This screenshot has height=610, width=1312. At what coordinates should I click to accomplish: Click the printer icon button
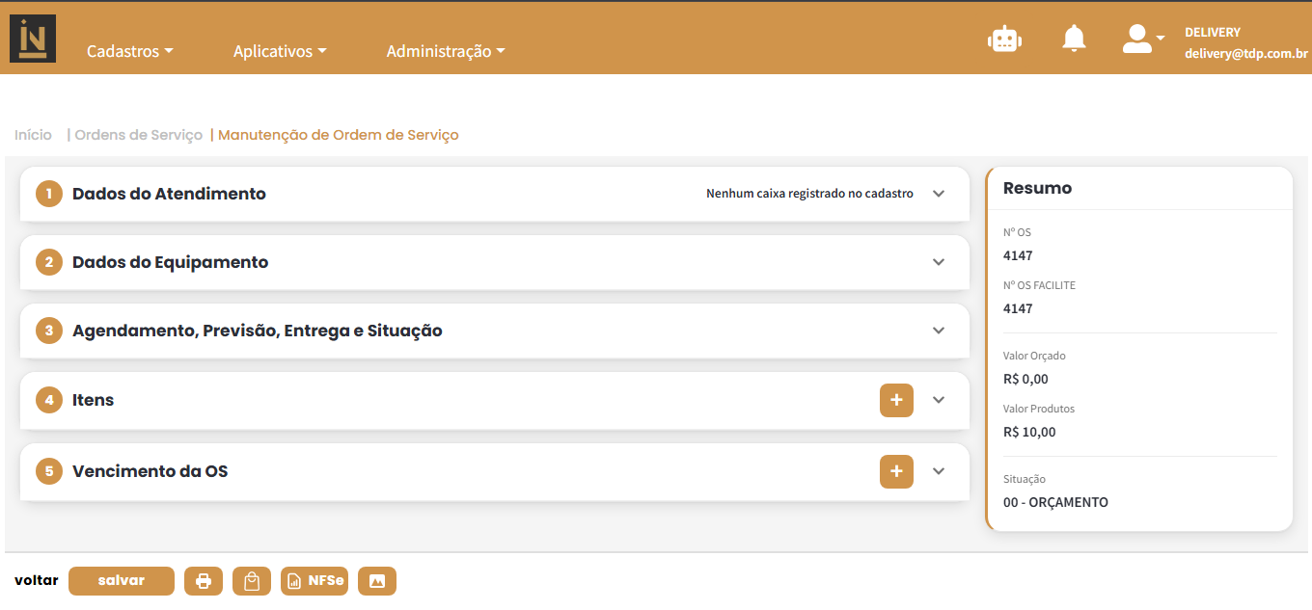point(204,581)
